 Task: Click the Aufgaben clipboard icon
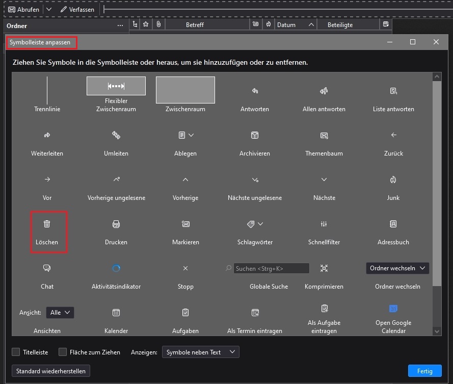(x=185, y=312)
